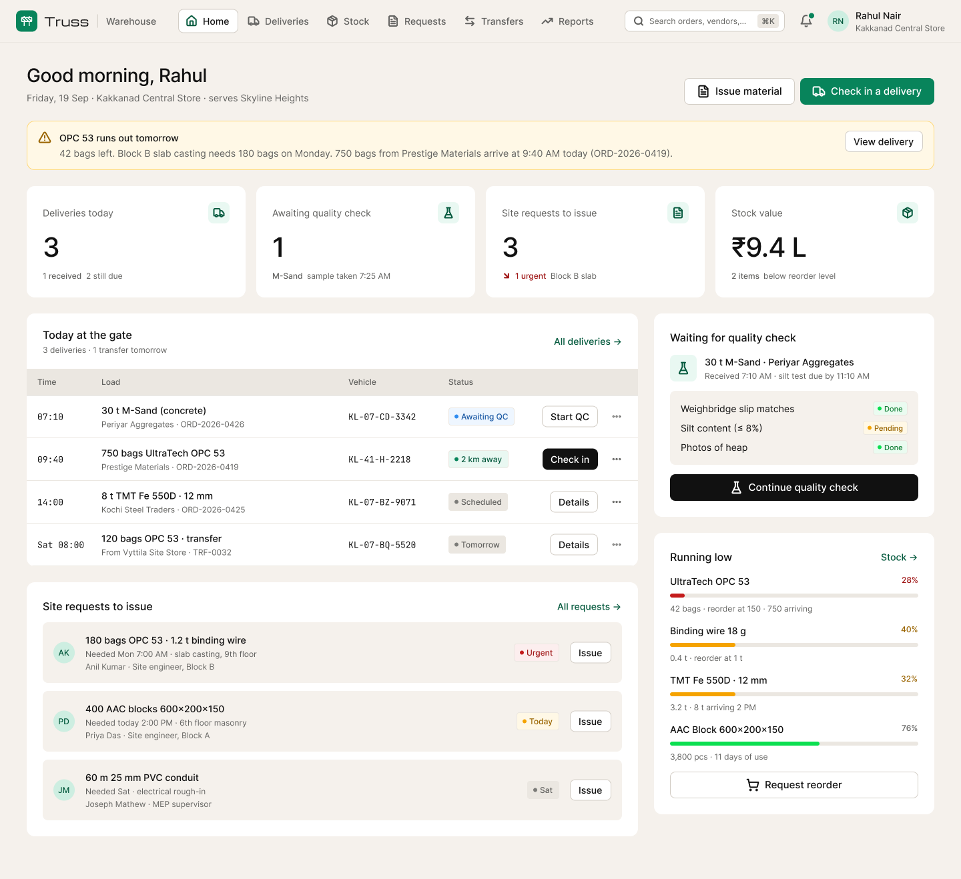Click the JM requester avatar
This screenshot has width=961, height=879.
tap(64, 790)
